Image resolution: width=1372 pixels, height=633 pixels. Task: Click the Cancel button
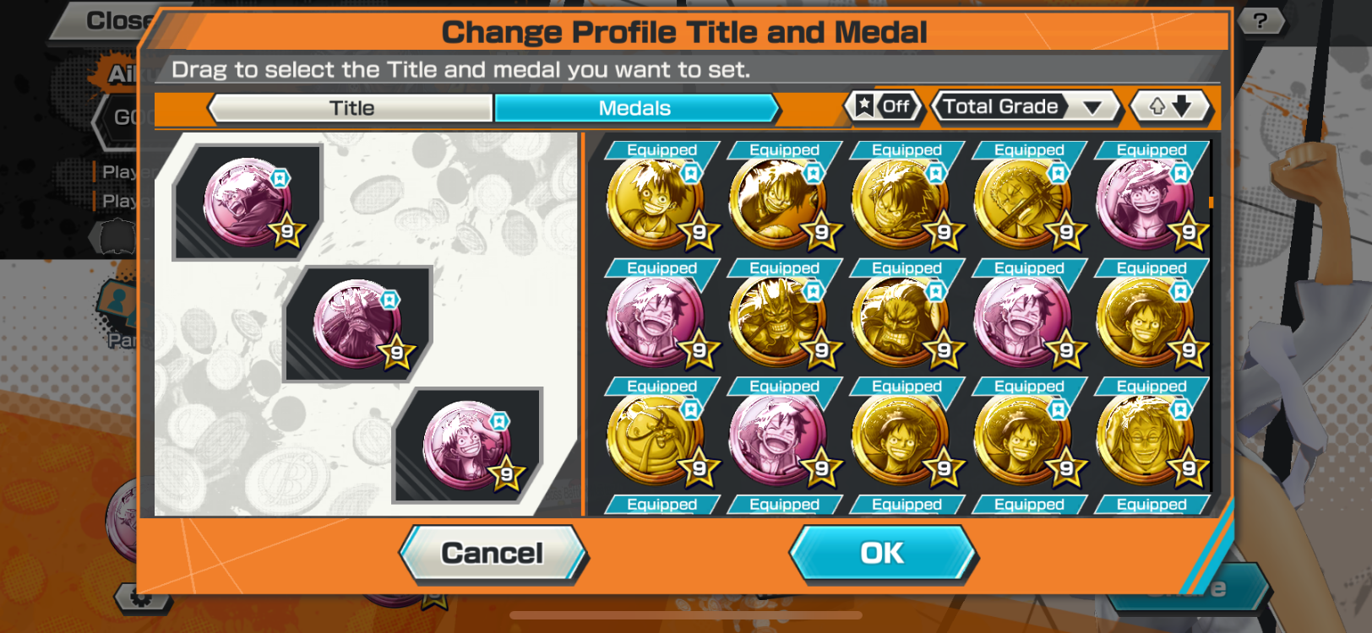pyautogui.click(x=493, y=553)
